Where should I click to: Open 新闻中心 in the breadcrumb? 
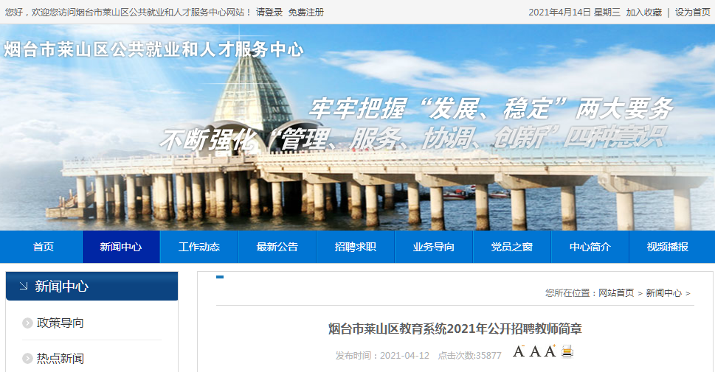point(663,292)
